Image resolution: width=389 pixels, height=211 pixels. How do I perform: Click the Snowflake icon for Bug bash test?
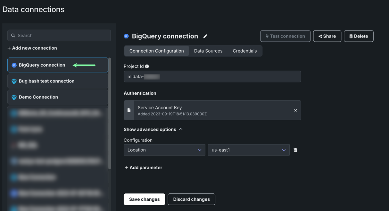14,81
